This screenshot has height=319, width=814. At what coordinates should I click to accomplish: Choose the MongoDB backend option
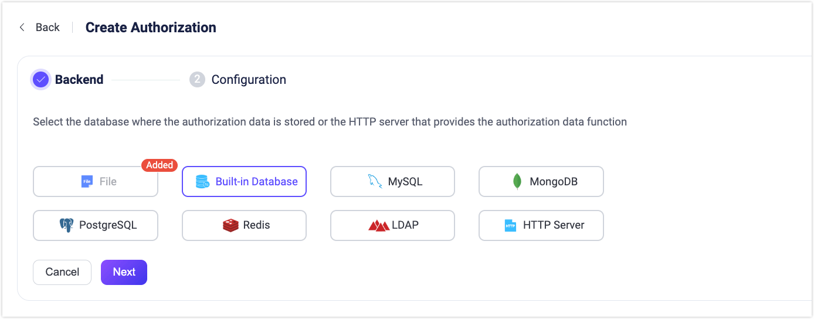(541, 182)
